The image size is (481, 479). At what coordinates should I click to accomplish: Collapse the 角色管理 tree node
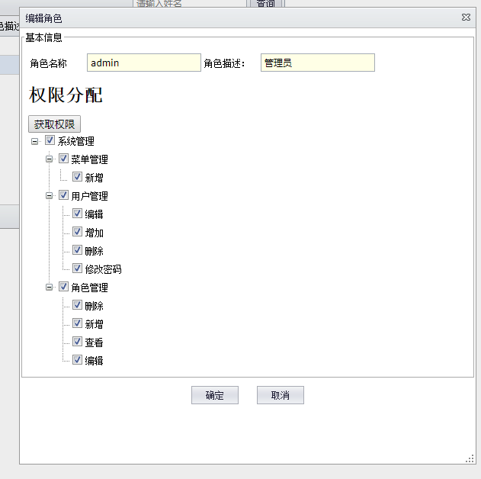point(49,288)
